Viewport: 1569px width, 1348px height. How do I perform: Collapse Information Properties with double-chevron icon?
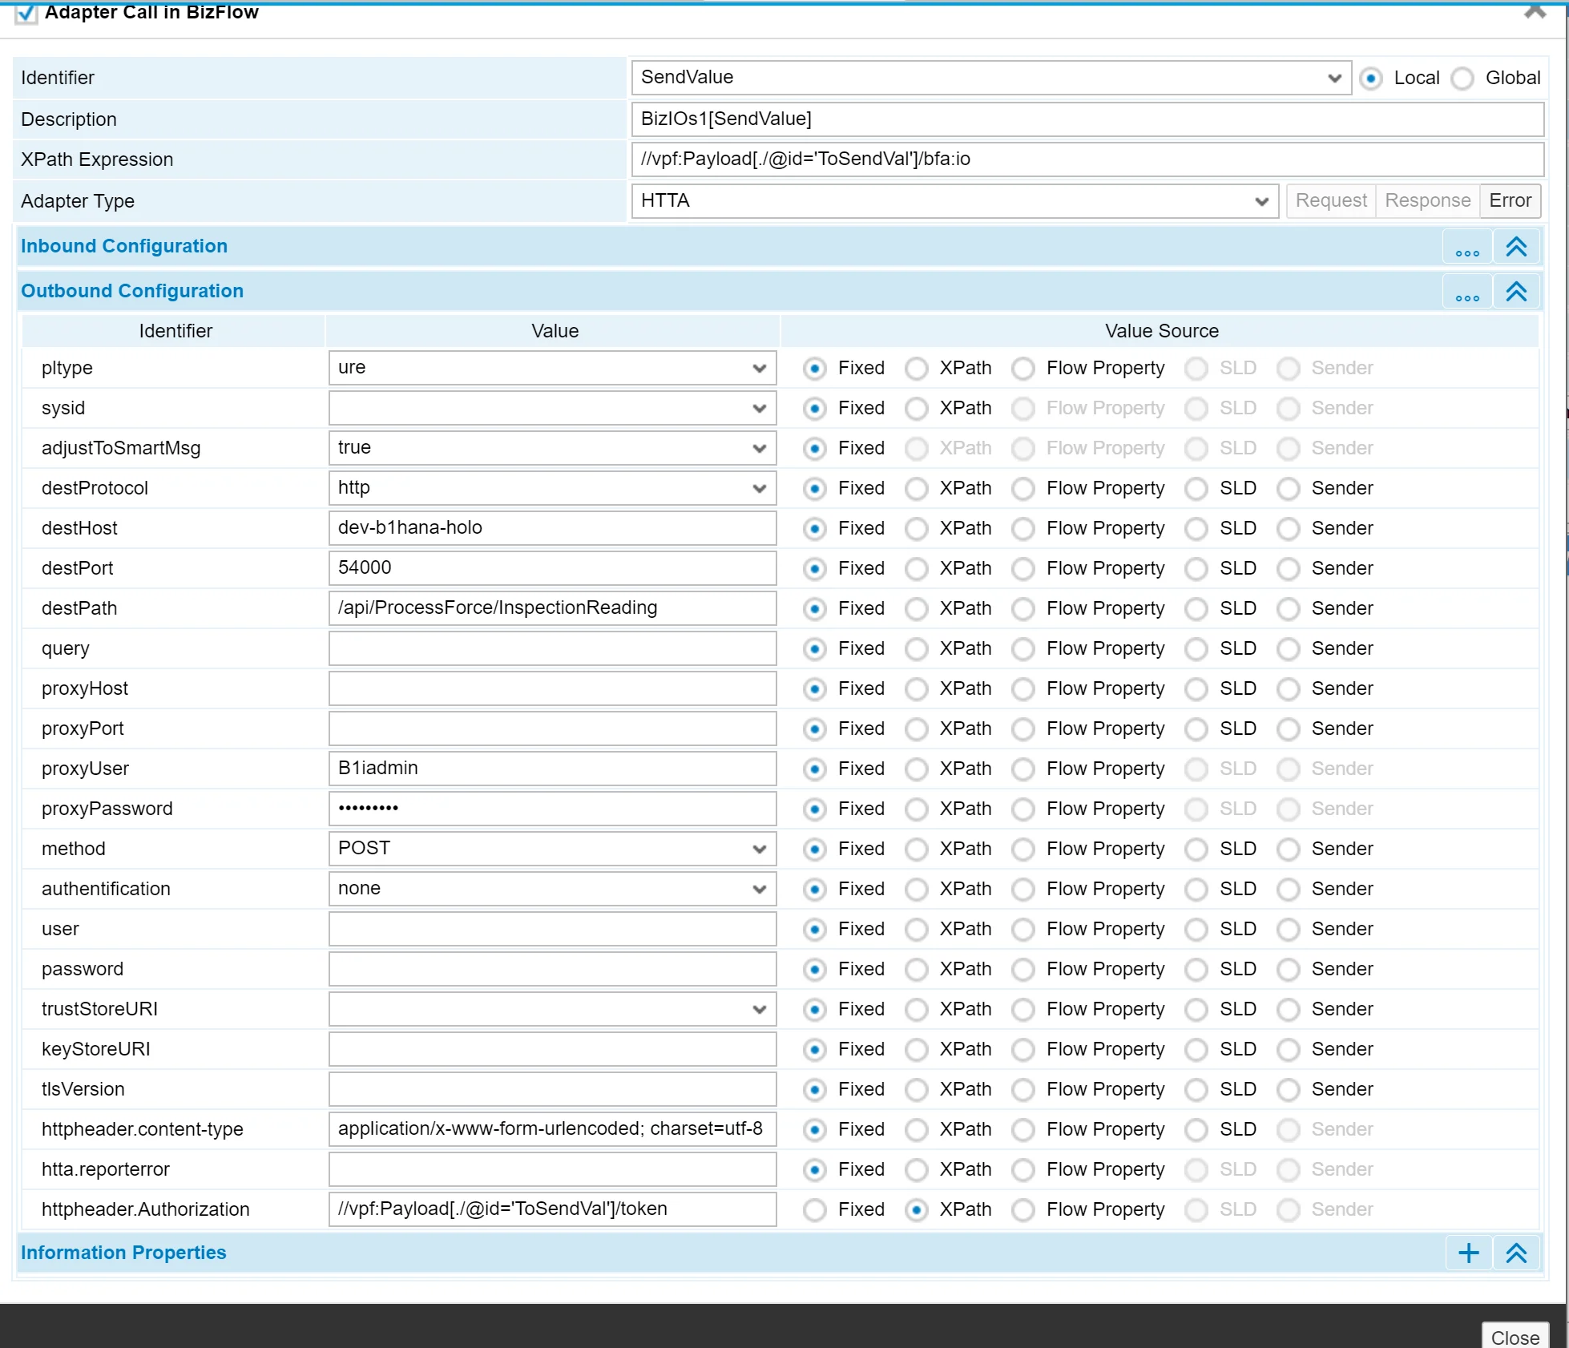1515,1253
